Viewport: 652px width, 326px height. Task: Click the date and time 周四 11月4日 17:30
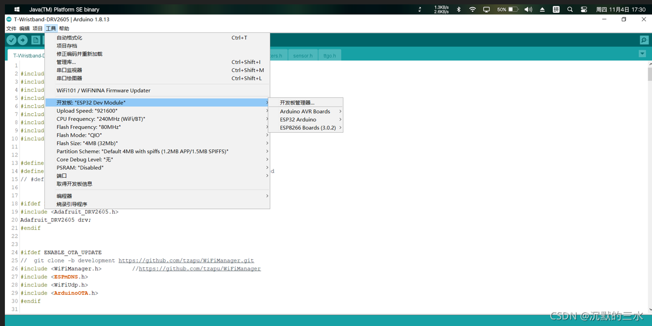[x=620, y=9]
